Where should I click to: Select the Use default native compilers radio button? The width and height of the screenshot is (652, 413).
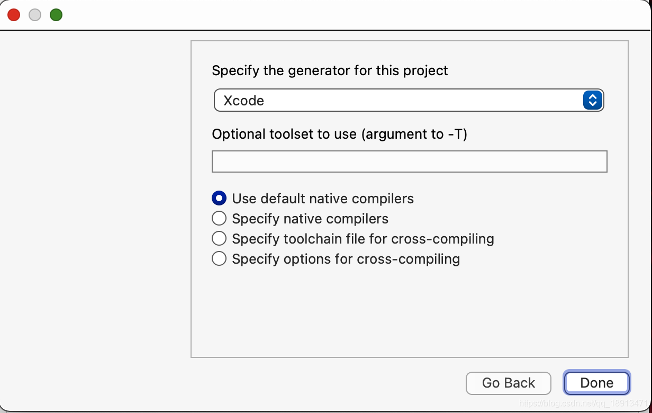coord(219,199)
